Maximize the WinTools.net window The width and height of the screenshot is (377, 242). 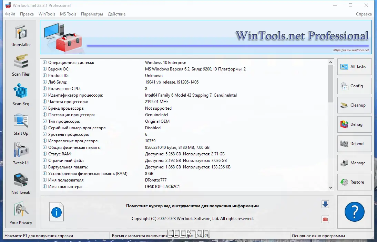click(350, 5)
